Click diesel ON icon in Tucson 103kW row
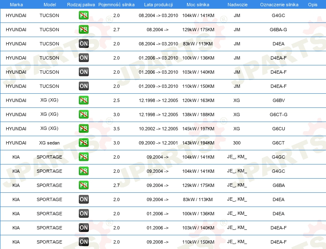Screen dimensions: 326x249 83,72
